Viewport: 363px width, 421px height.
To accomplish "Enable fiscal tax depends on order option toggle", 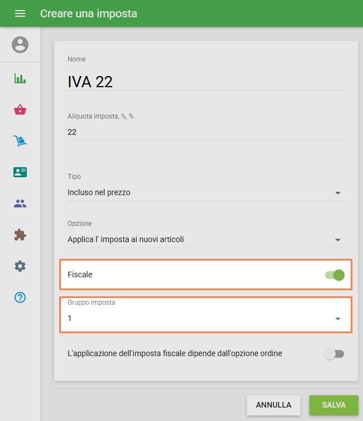I will coord(335,354).
